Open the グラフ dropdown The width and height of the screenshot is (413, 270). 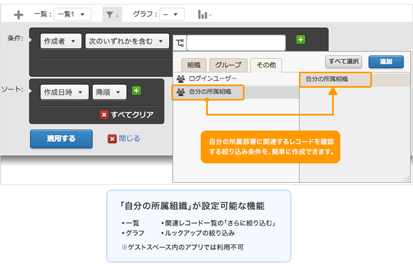(x=172, y=14)
